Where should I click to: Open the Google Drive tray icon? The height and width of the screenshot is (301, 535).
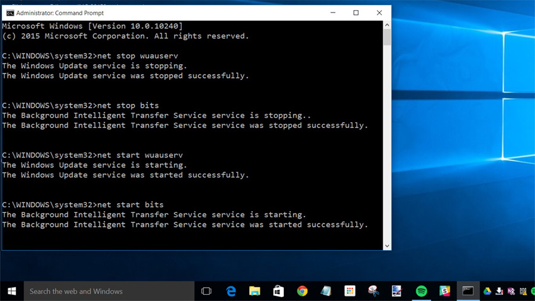click(487, 291)
